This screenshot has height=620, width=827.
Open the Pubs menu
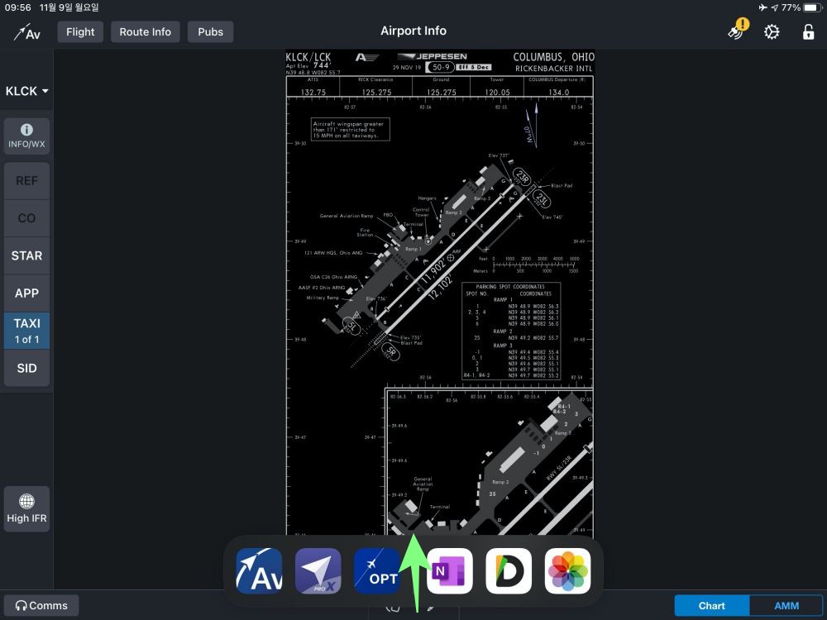[x=210, y=32]
